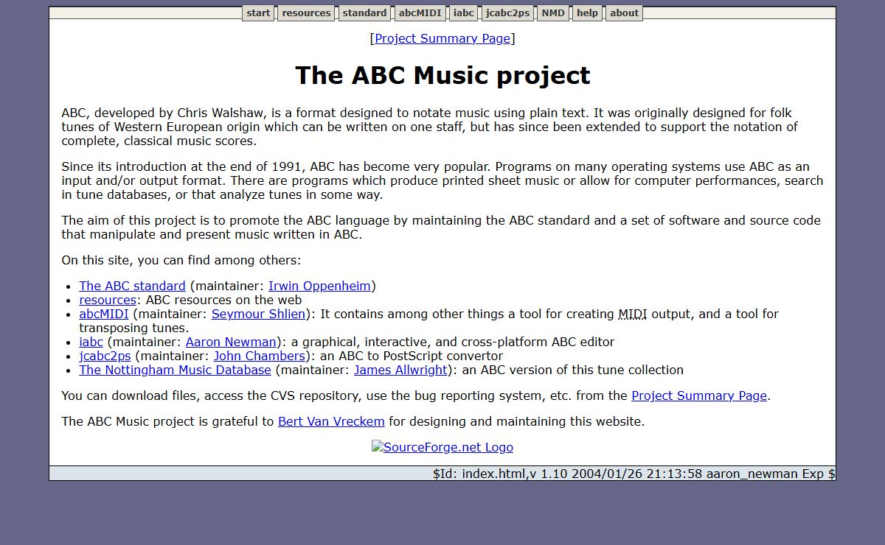Switch to the standard tab
Image resolution: width=885 pixels, height=545 pixels.
click(364, 13)
